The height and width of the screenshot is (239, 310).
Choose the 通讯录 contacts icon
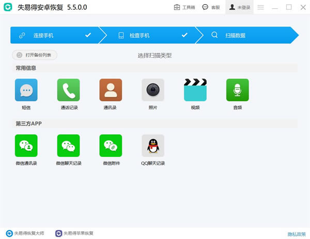111,90
